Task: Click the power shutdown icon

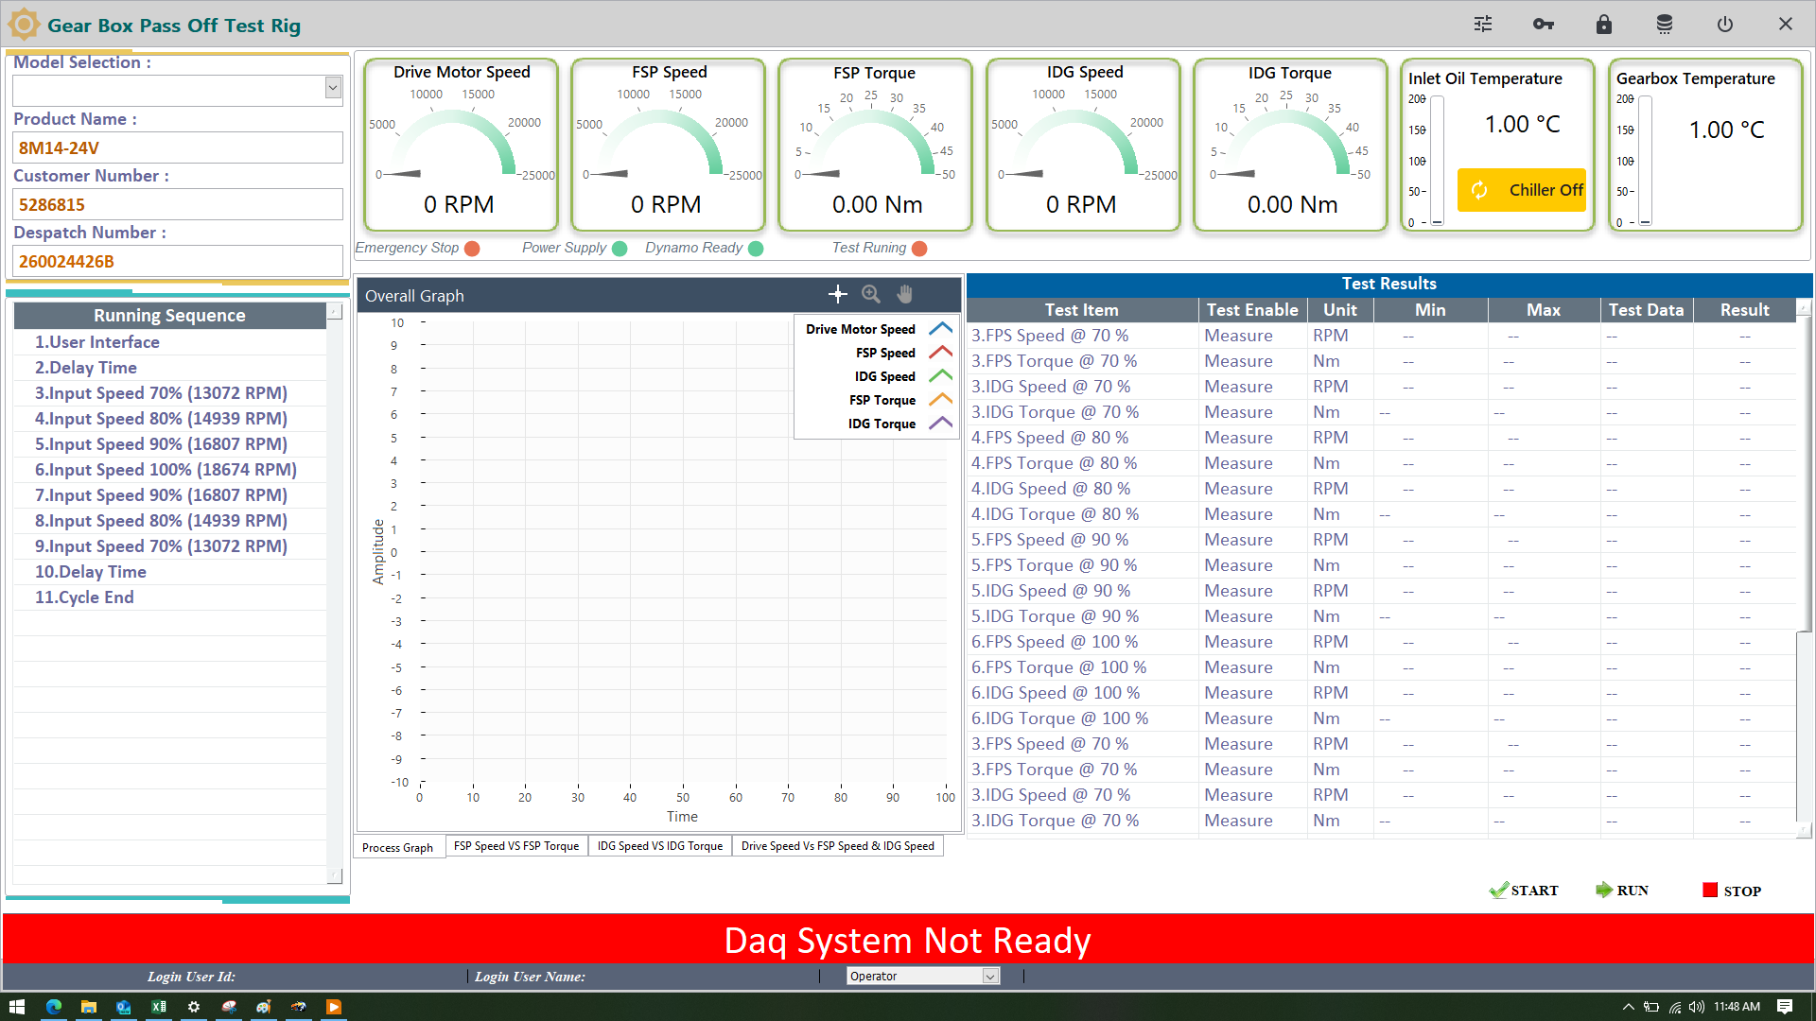Action: pyautogui.click(x=1725, y=25)
